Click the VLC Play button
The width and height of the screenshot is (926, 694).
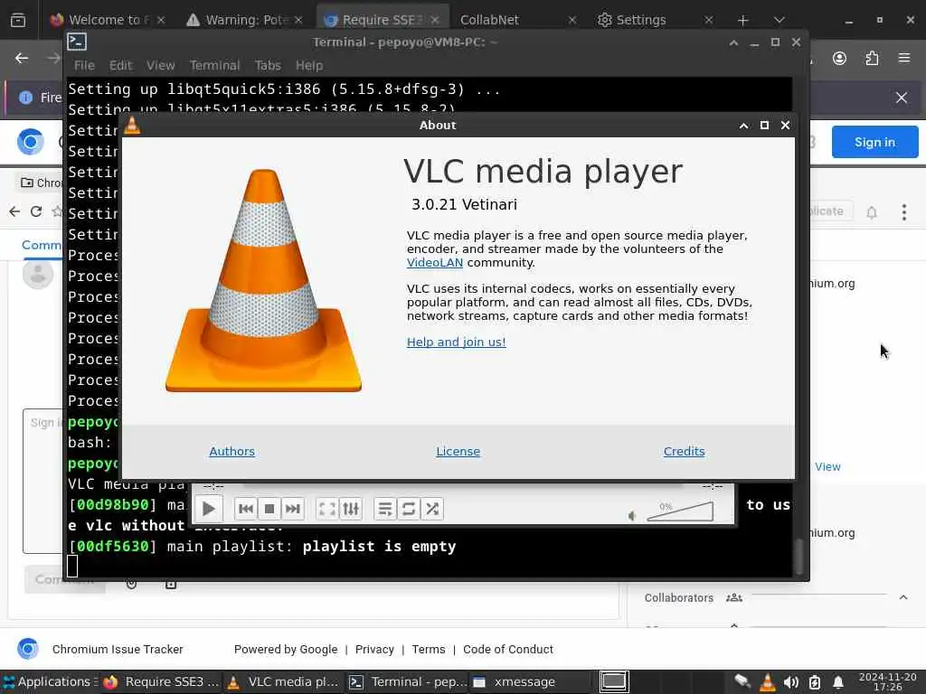[x=209, y=509]
